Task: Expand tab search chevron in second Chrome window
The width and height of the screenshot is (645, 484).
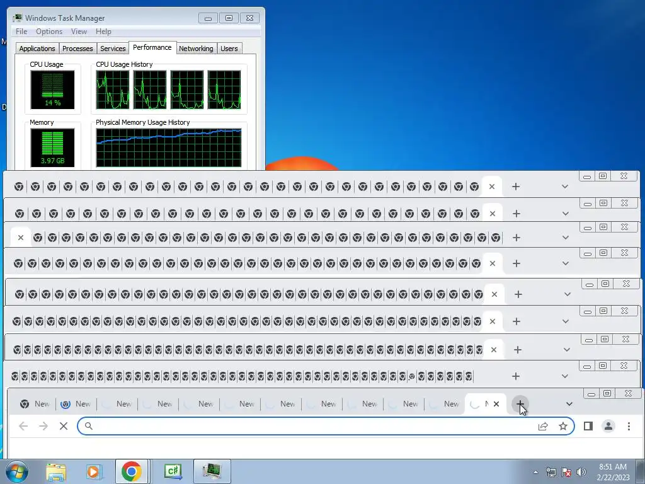Action: click(x=566, y=214)
